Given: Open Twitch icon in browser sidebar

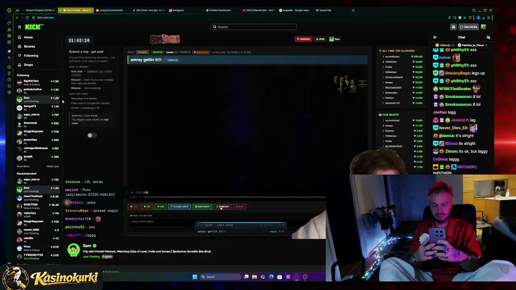Looking at the screenshot, I should coord(9,51).
